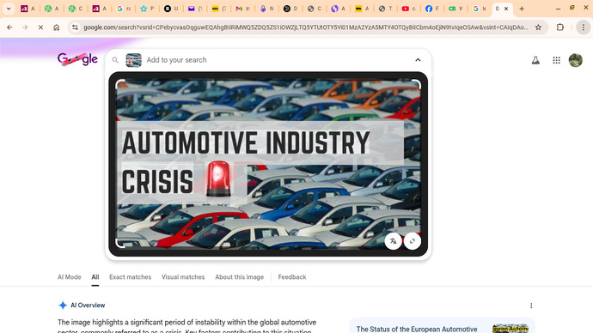This screenshot has height=333, width=593.
Task: Click the AI Overview sparkle label
Action: [82, 305]
